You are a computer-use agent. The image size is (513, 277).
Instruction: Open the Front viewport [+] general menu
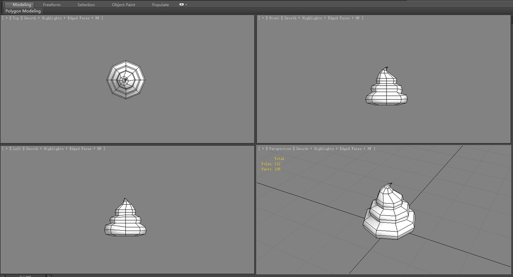(263, 18)
